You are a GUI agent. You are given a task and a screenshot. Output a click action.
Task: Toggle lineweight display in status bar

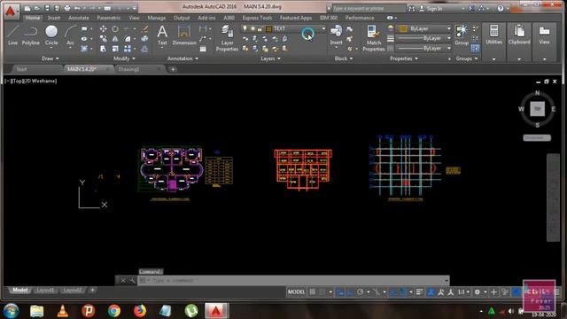pos(419,292)
